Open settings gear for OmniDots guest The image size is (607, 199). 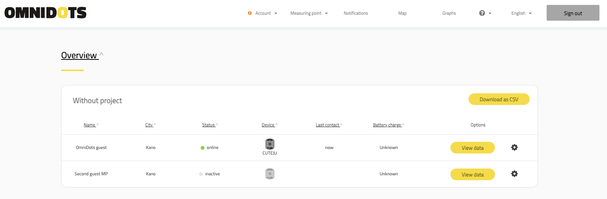[x=514, y=147]
